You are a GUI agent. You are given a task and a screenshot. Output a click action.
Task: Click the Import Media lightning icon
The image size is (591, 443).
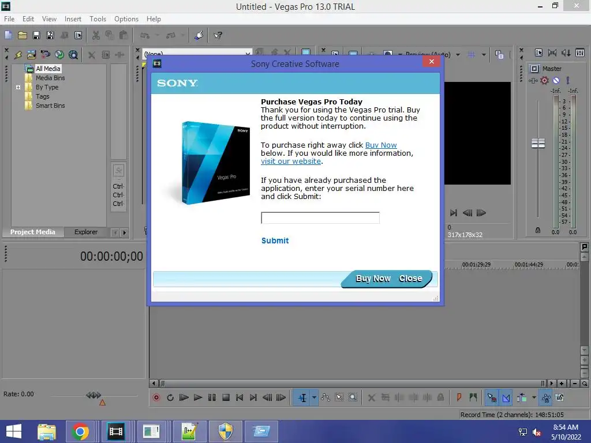click(18, 55)
